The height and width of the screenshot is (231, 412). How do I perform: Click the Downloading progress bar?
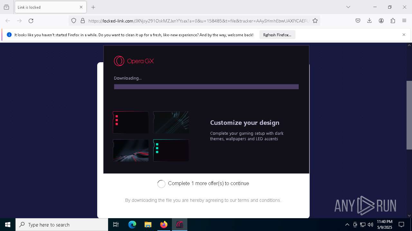coord(206,87)
